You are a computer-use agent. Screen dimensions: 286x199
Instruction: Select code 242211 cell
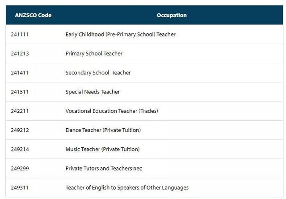pos(20,111)
